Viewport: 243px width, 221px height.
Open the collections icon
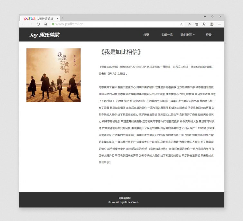pos(197,24)
